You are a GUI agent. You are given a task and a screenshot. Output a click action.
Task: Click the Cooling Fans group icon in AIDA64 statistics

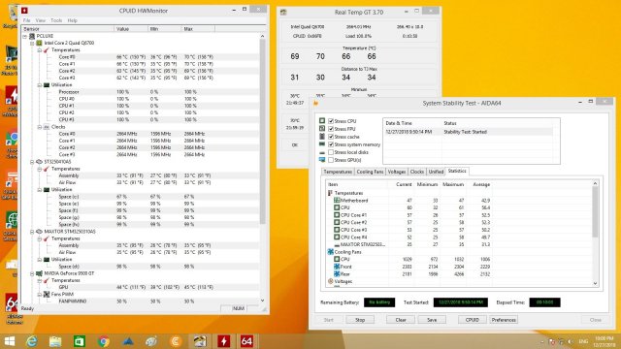330,252
